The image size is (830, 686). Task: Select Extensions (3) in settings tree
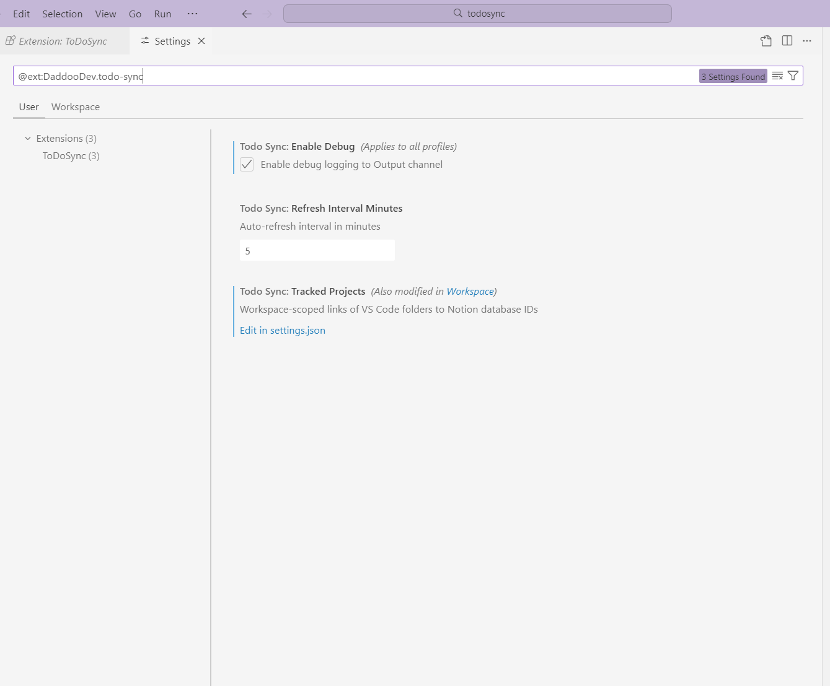click(x=66, y=138)
